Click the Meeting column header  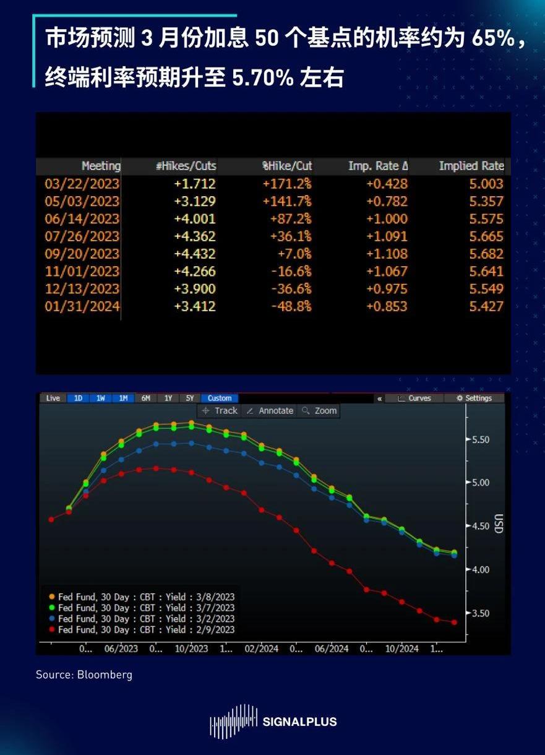click(x=101, y=166)
